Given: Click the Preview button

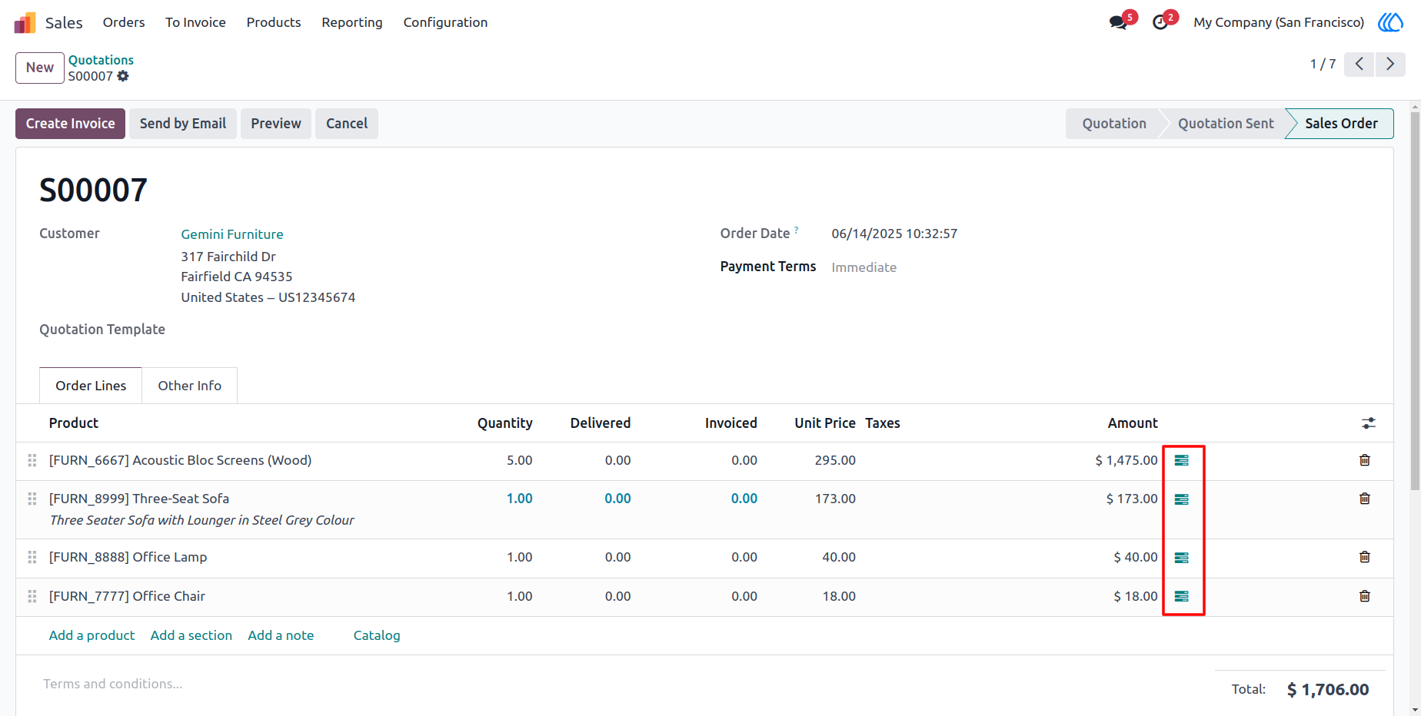Looking at the screenshot, I should point(276,124).
